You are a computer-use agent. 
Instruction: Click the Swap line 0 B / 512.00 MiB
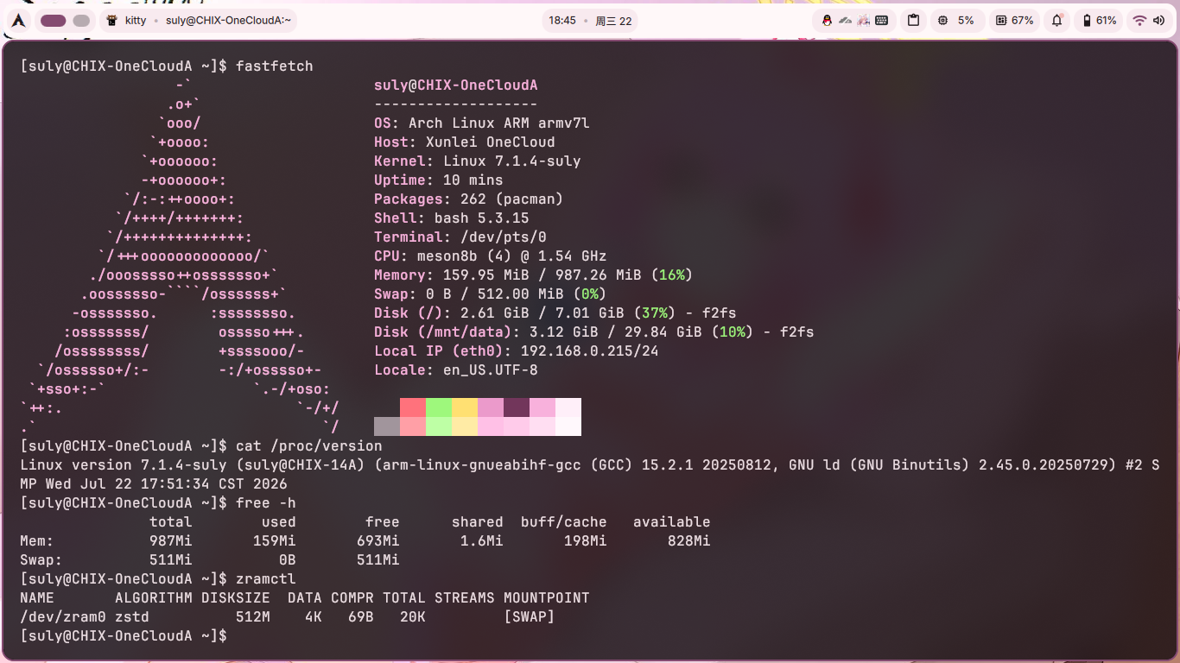491,294
